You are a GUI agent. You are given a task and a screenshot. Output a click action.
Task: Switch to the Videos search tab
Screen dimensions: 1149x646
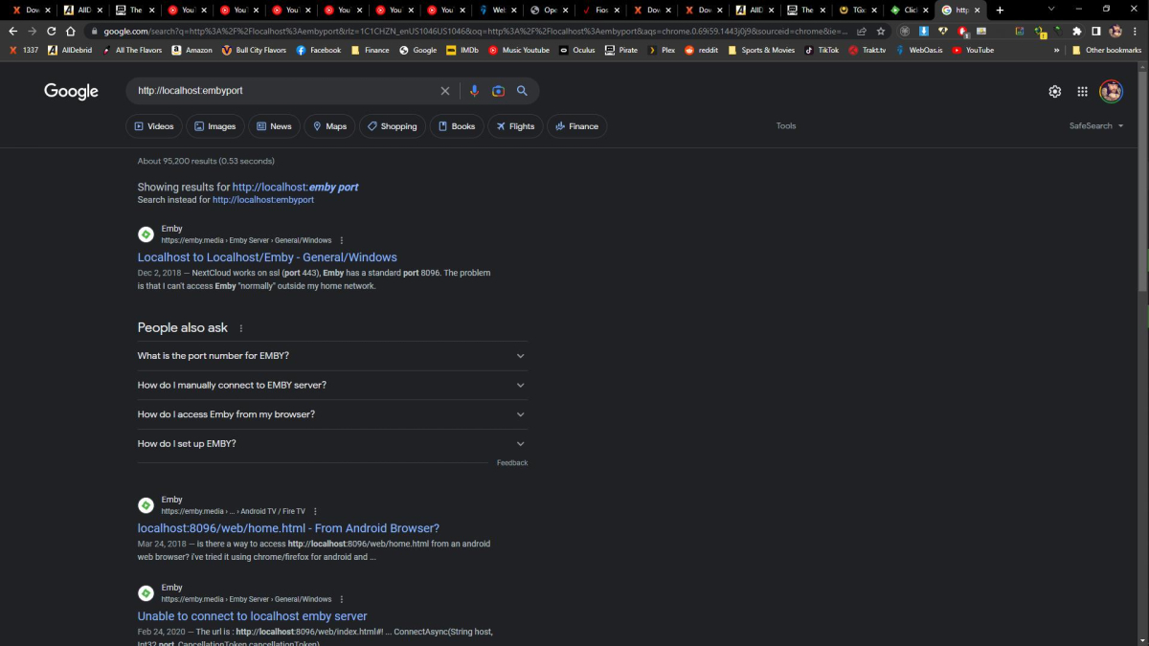154,125
